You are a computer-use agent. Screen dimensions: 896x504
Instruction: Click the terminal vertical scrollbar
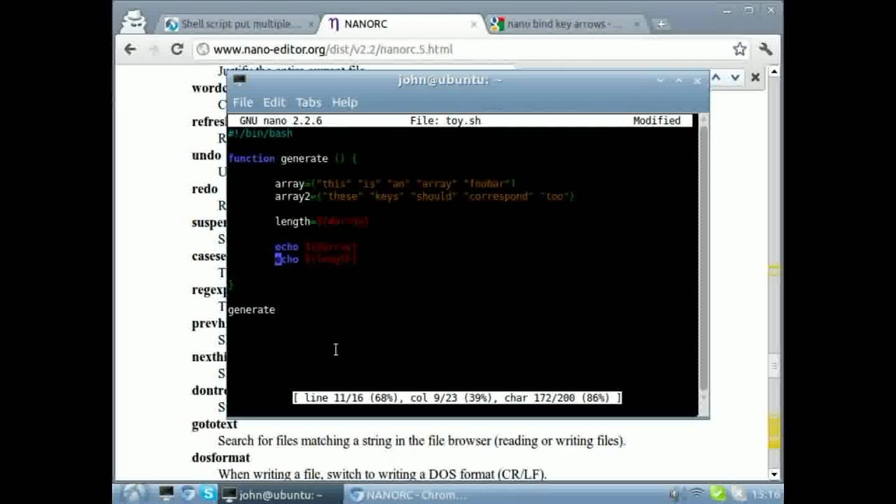(x=703, y=259)
